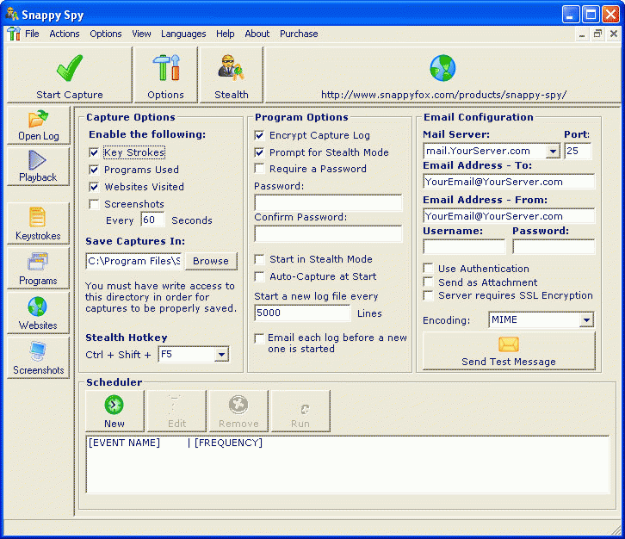Open the View menu
The height and width of the screenshot is (539, 625).
point(141,34)
